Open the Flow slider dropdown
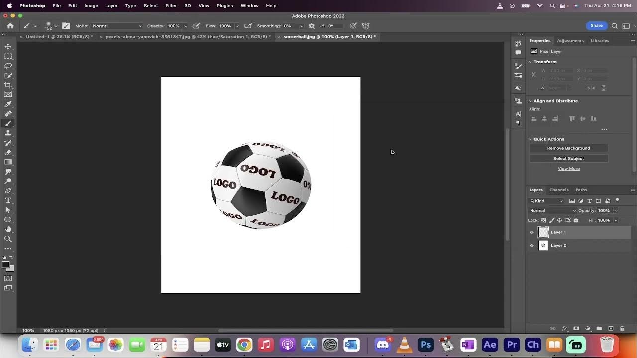The height and width of the screenshot is (358, 637). (237, 26)
